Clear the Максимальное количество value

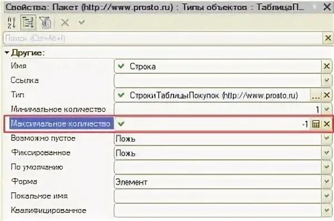tap(327, 124)
